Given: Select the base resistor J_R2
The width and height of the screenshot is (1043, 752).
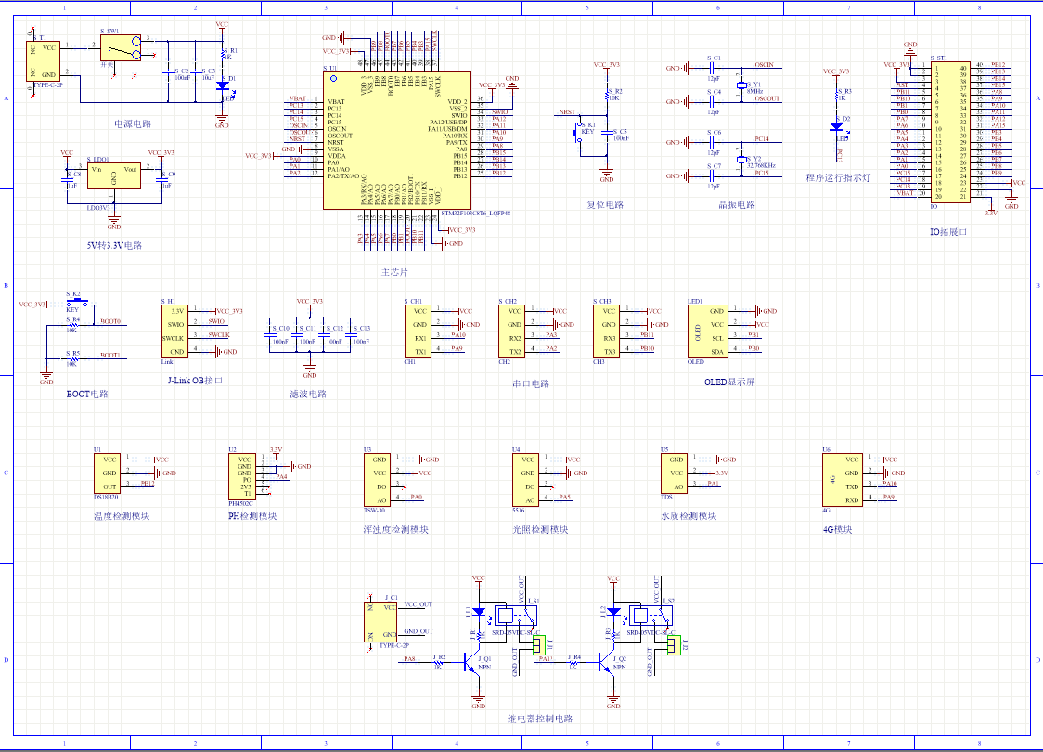Looking at the screenshot, I should [438, 663].
